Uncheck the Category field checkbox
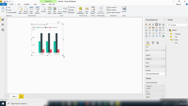The width and height of the screenshot is (188, 106). 171,34
